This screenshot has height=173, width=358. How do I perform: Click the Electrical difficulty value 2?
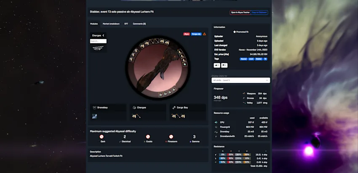click(125, 137)
